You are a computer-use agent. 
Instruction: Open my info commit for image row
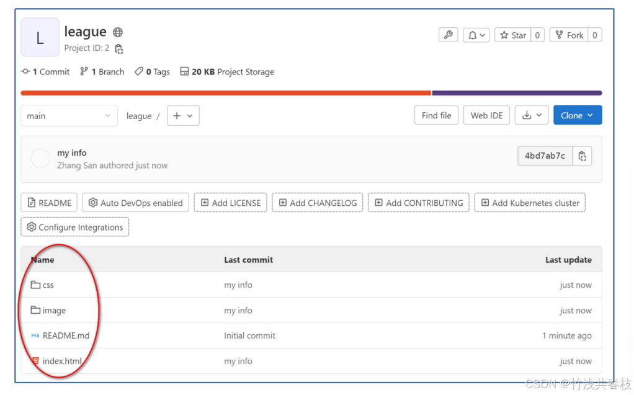pyautogui.click(x=238, y=311)
